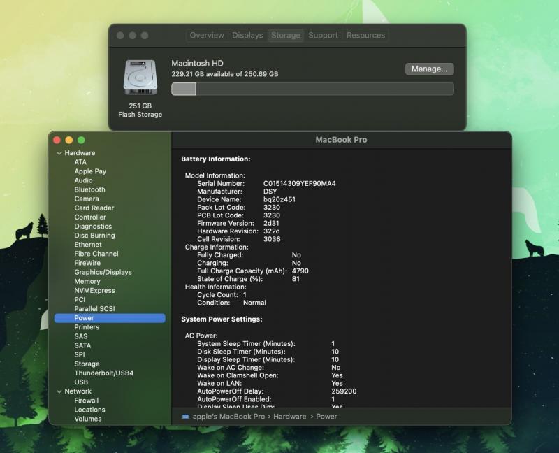Select Storage in the sidebar list
559x453 pixels.
(87, 364)
